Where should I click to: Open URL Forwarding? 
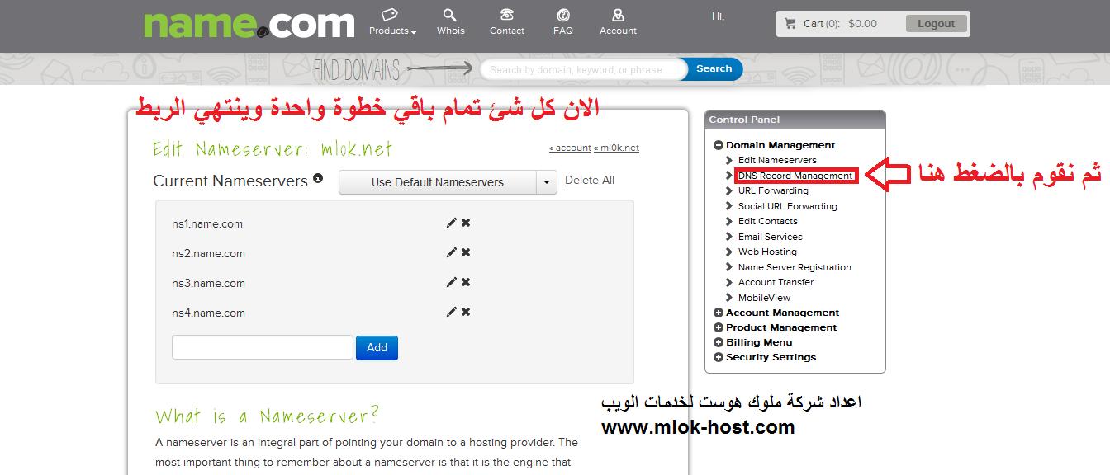[x=773, y=190]
